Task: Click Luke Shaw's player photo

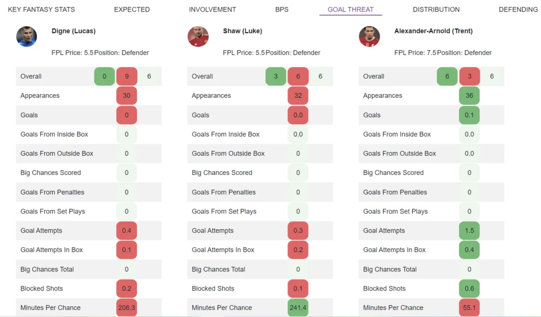Action: [x=198, y=36]
